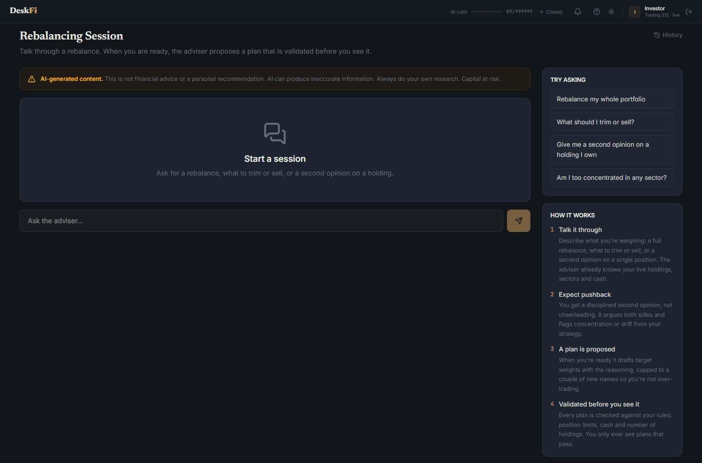This screenshot has height=463, width=702.
Task: Select Give me a second opinion suggestion
Action: 612,150
